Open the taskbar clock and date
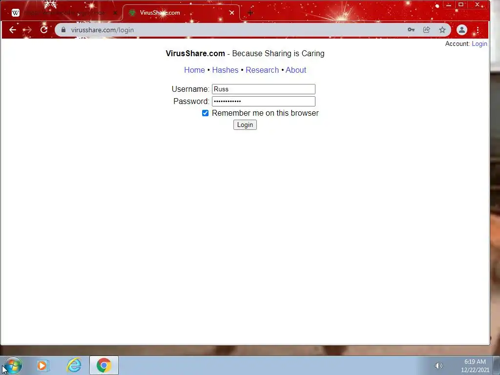This screenshot has width=500, height=375. [x=475, y=366]
